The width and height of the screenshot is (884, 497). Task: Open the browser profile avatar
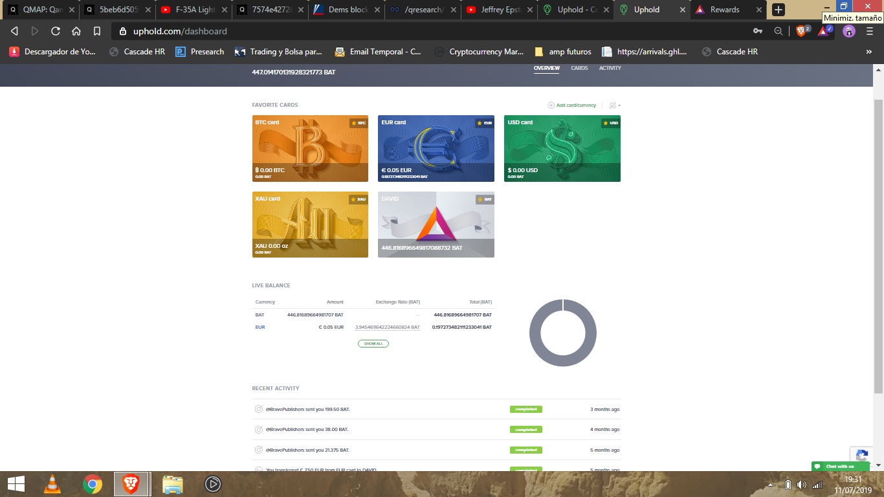[x=849, y=31]
